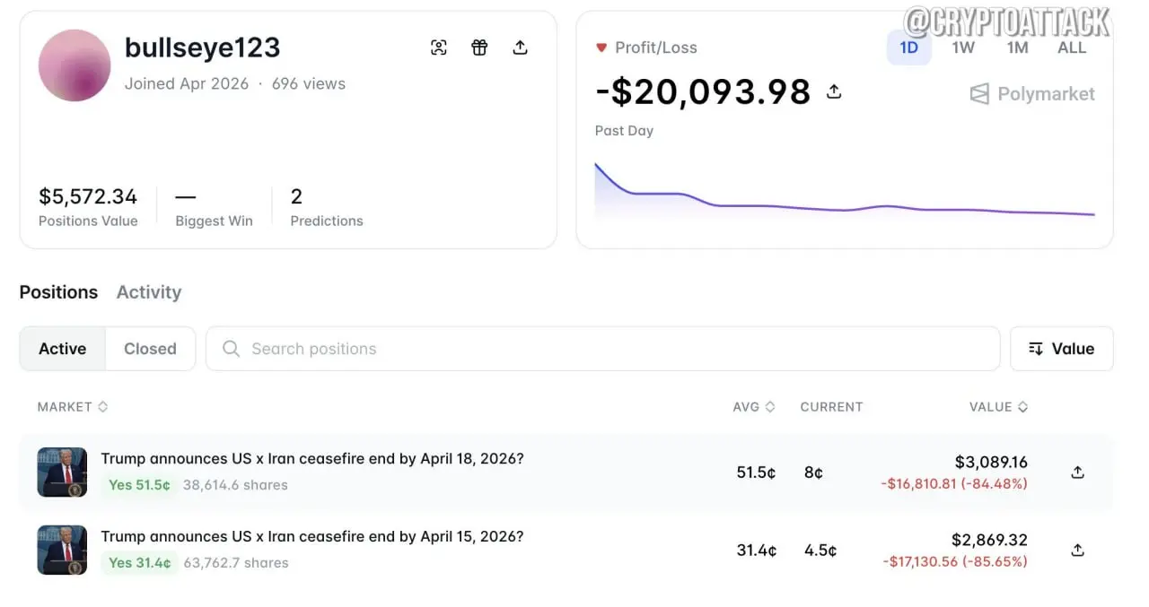Click the bullseye123 profile avatar
Image resolution: width=1149 pixels, height=607 pixels.
pos(75,65)
